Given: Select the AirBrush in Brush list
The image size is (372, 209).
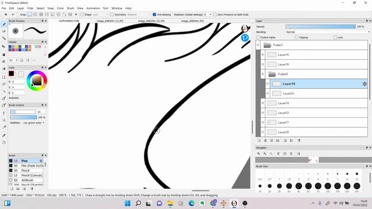Looking at the screenshot, I should point(26,181).
